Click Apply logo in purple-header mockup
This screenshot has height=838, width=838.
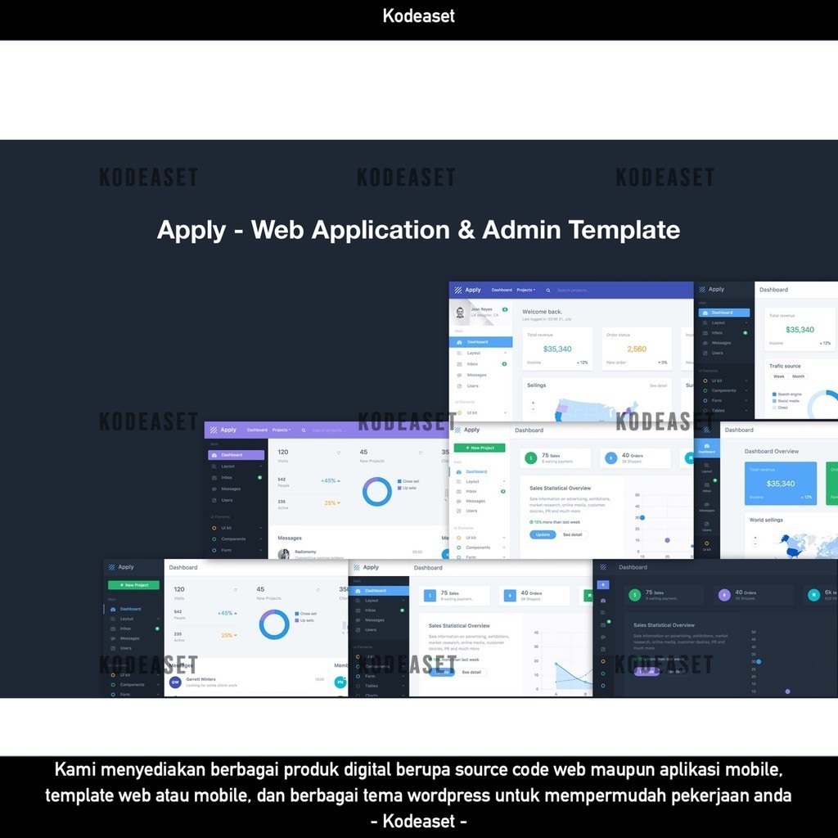223,430
